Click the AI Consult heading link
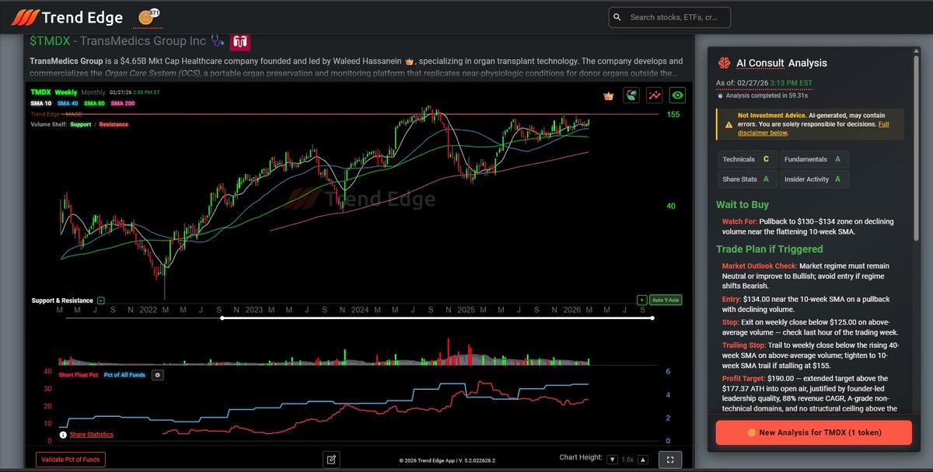Viewport: 933px width, 472px height. point(760,63)
